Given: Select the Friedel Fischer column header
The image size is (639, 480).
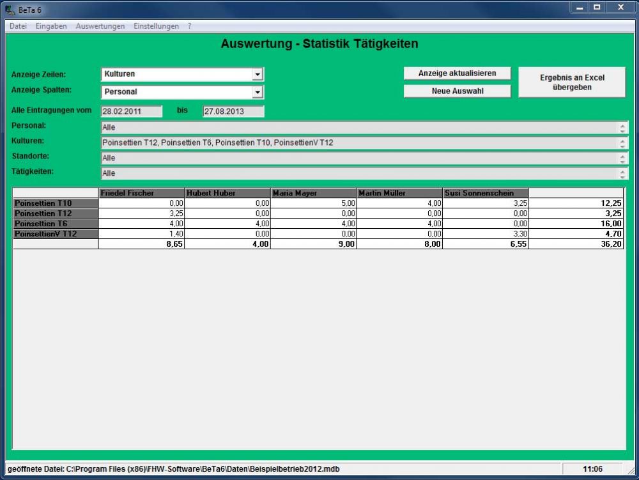Looking at the screenshot, I should coord(141,192).
